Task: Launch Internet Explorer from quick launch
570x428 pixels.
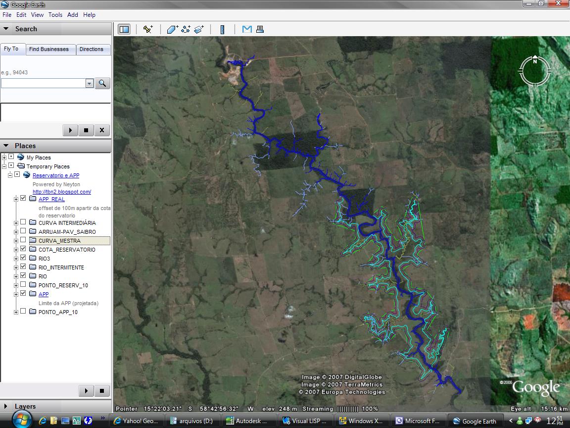Action: coord(42,421)
